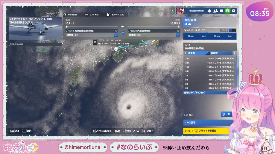Image resolution: width=275 pixels, height=154 pixels.
Task: Toggle the ライブ live time switch
Action: pos(232,30)
